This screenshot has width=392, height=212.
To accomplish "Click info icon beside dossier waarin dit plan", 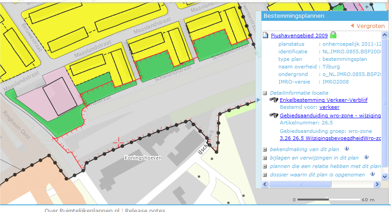I will click(372, 174).
